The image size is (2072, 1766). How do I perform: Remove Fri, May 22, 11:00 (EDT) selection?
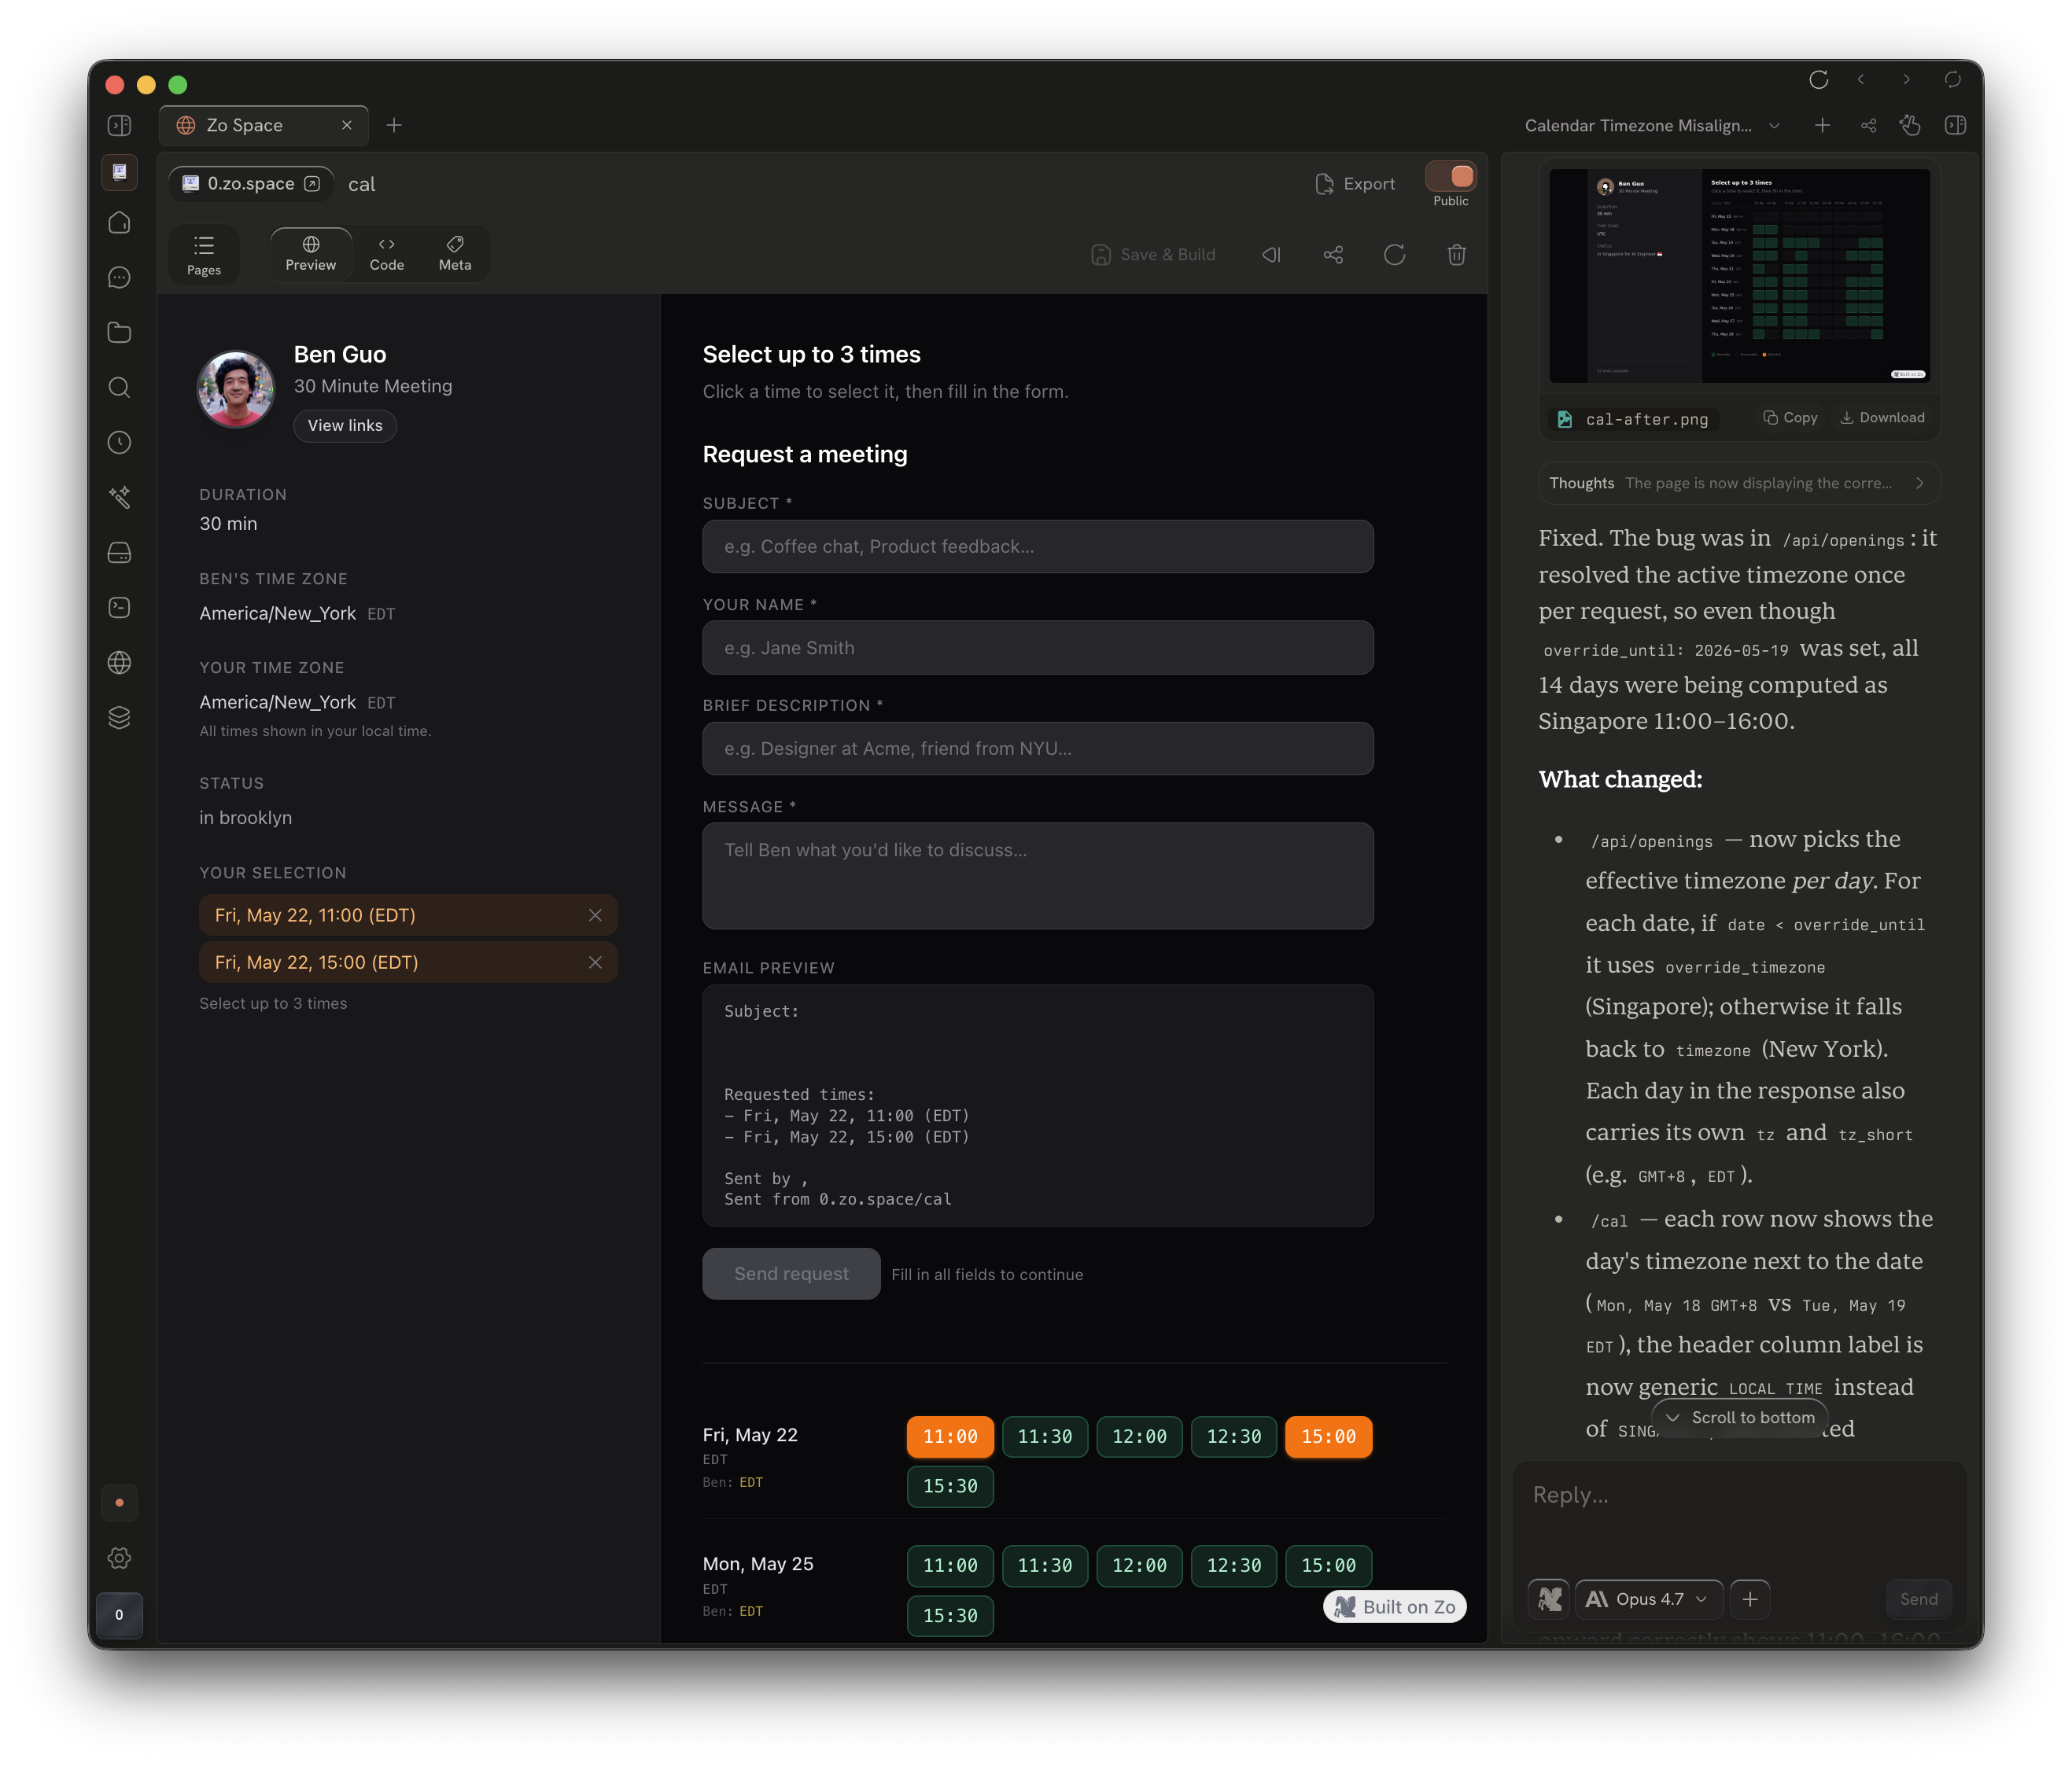click(595, 915)
